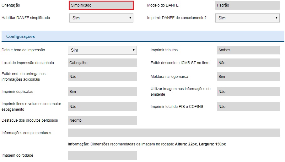Image resolution: width=285 pixels, height=162 pixels.
Task: Open the Habilitar DANFE simplificado dropdown
Action: click(101, 18)
